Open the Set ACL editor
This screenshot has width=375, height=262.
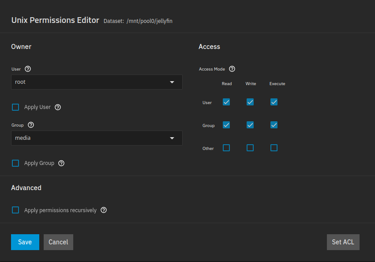pyautogui.click(x=343, y=242)
